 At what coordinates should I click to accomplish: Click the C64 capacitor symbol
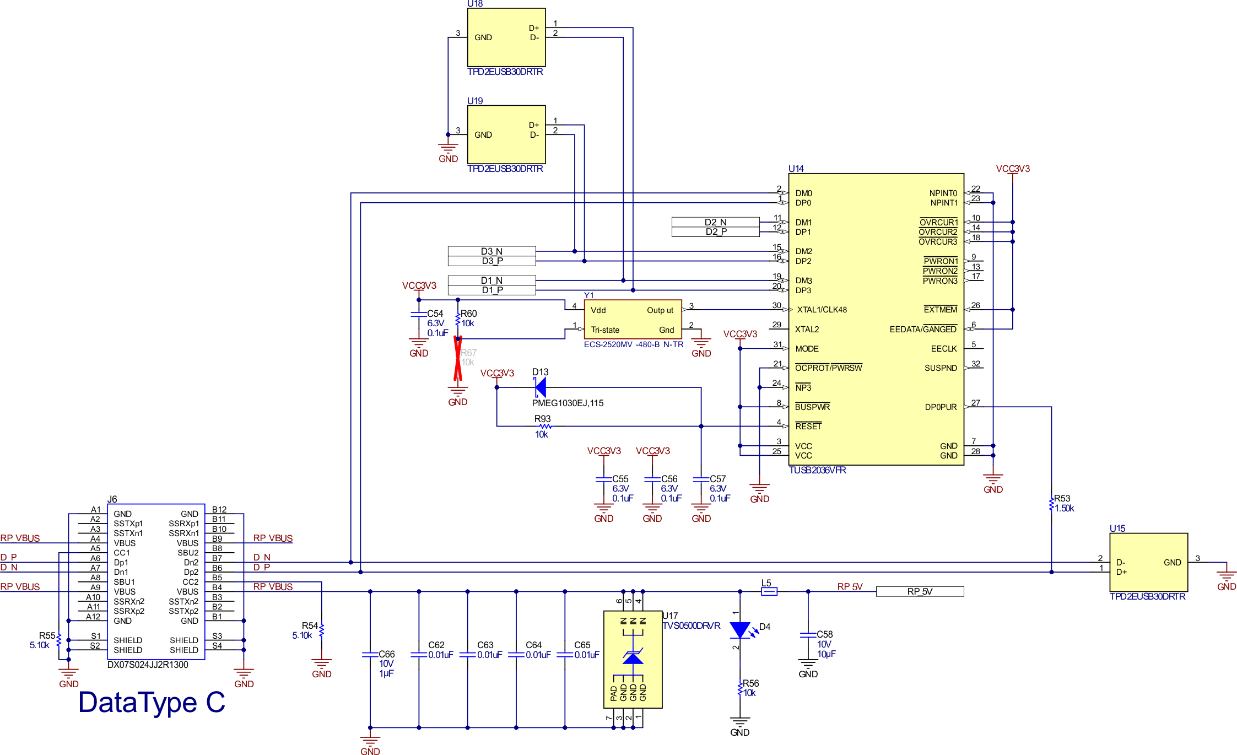click(516, 655)
